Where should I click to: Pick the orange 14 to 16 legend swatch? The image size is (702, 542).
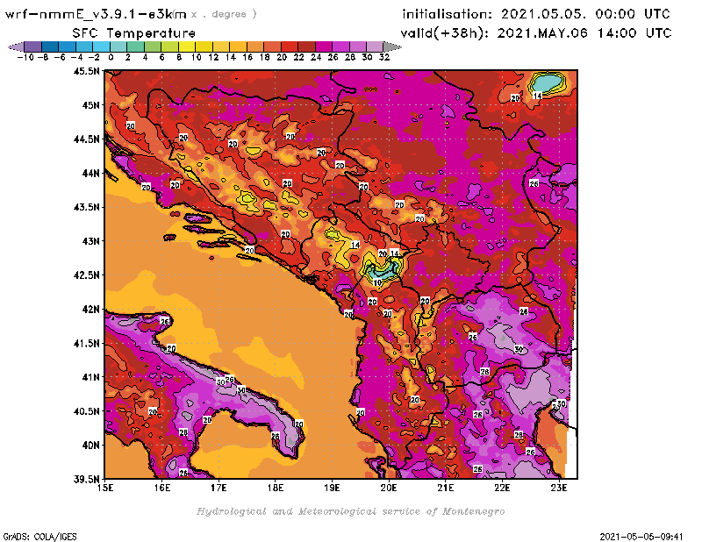238,47
